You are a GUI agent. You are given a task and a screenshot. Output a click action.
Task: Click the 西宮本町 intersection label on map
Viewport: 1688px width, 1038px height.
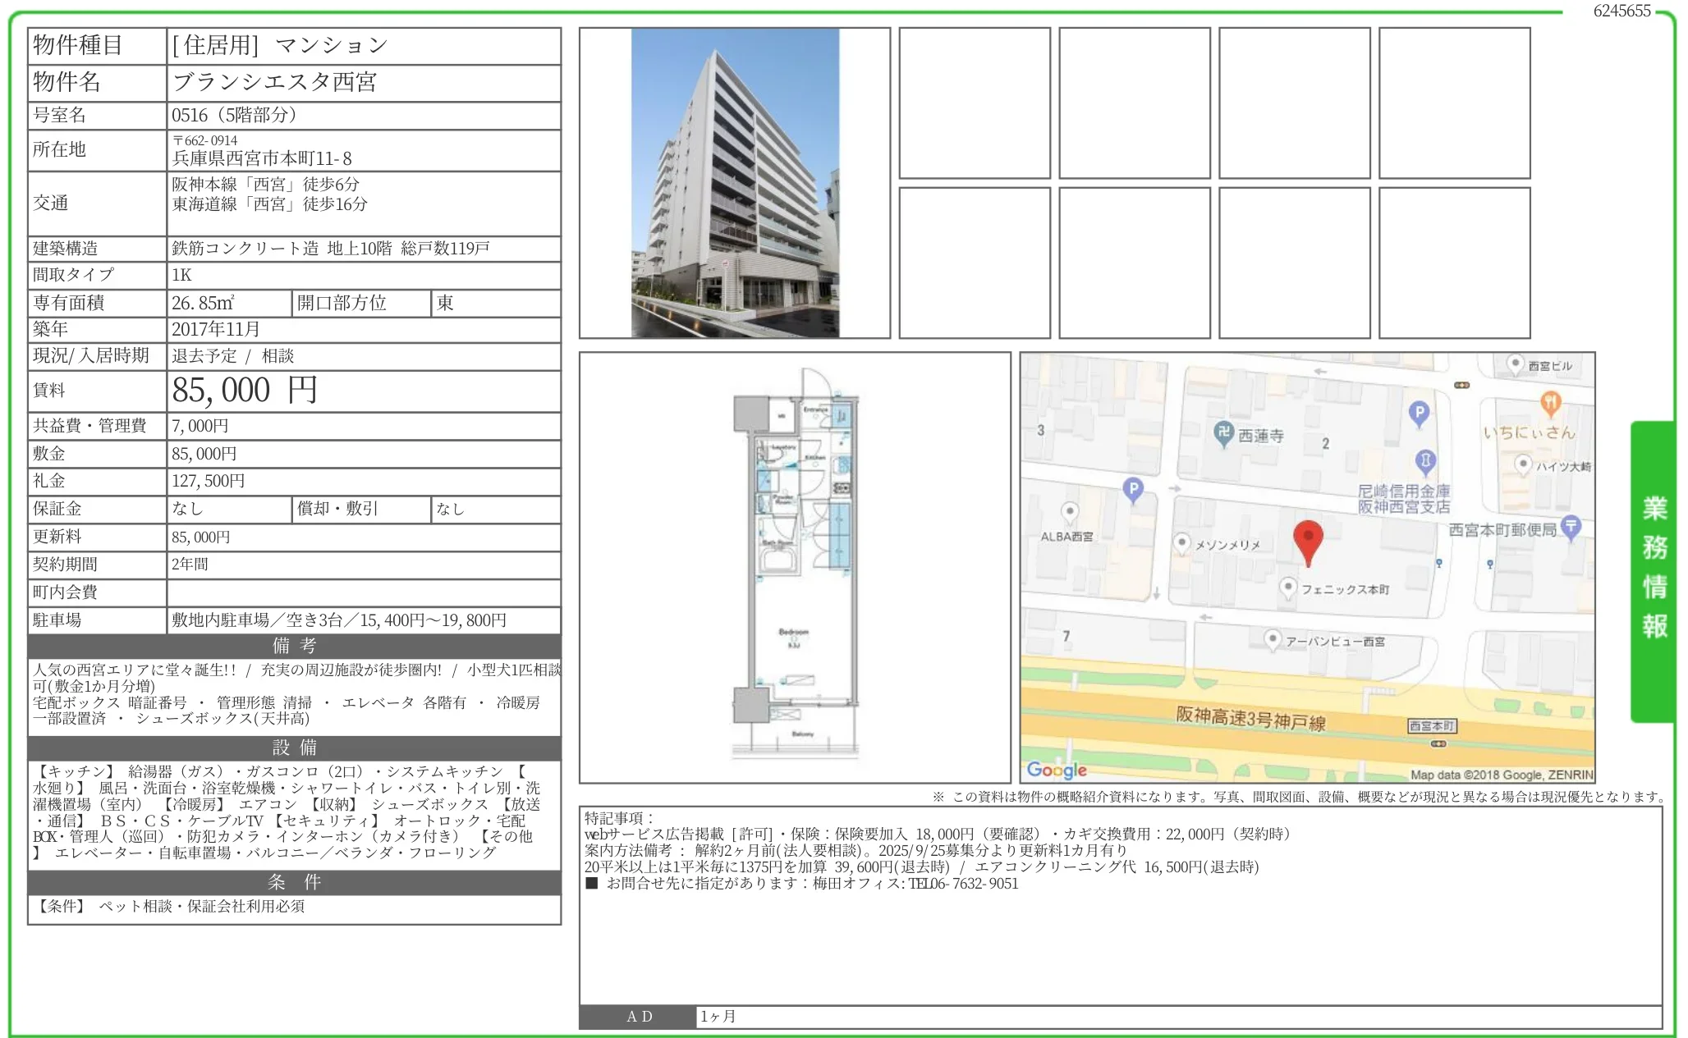(x=1433, y=726)
